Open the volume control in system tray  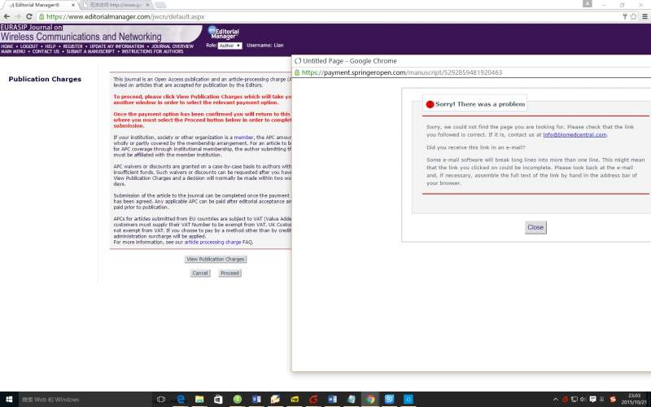click(x=583, y=400)
